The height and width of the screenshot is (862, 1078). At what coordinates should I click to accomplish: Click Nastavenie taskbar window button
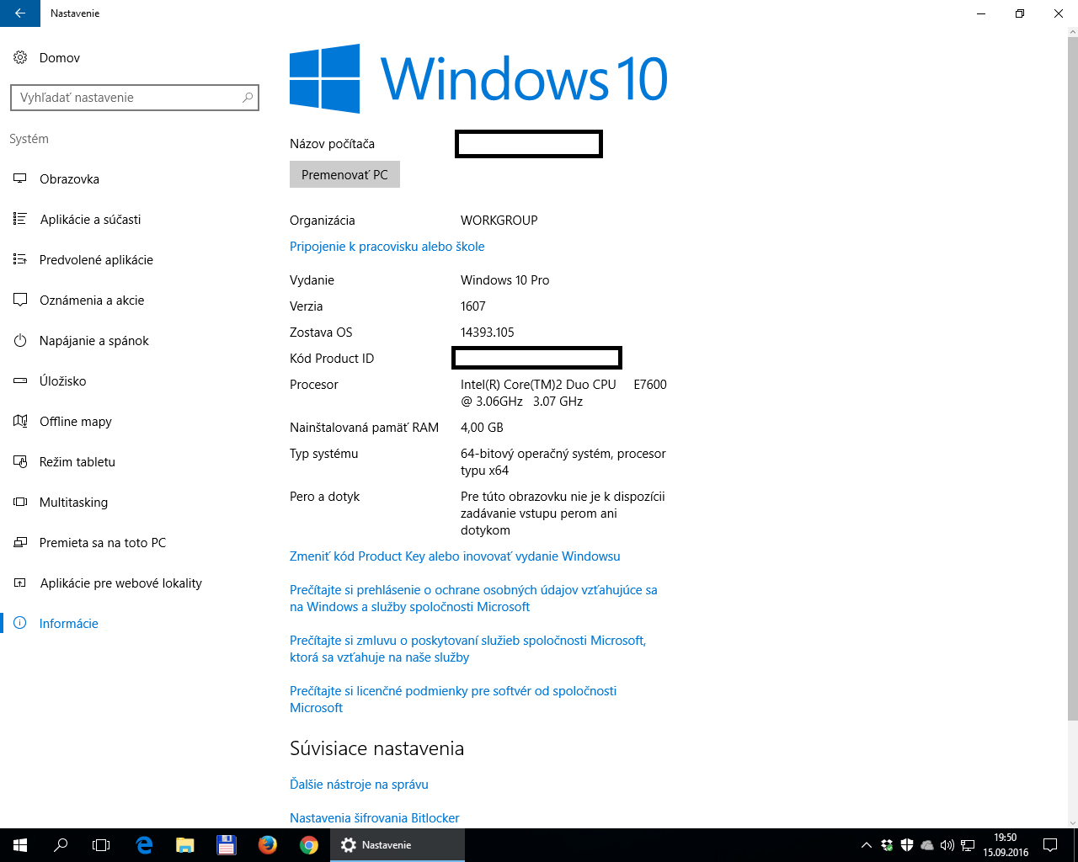coord(398,845)
